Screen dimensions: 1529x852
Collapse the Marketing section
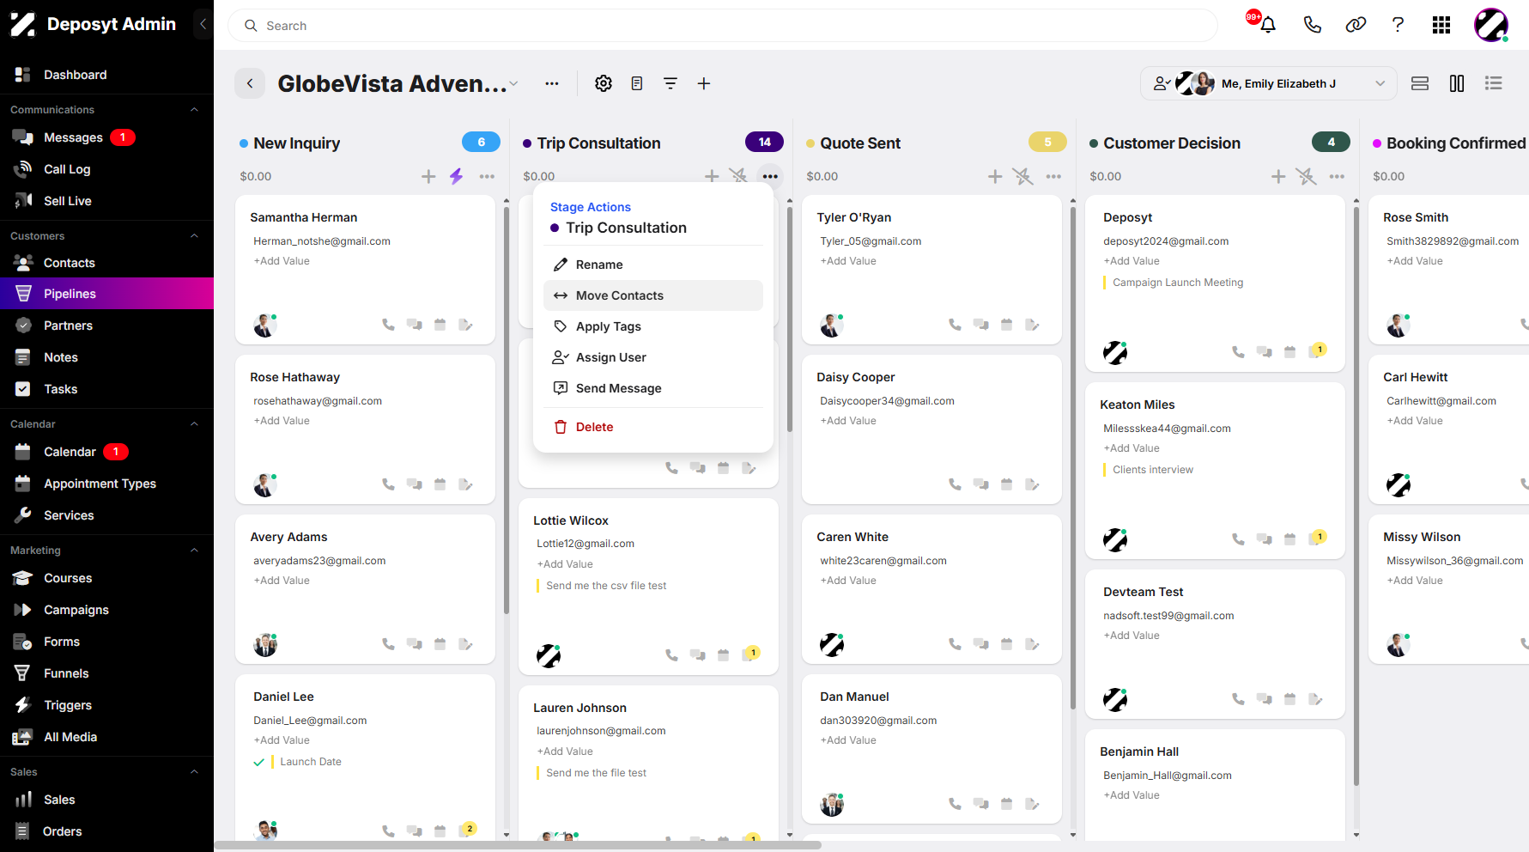point(194,551)
